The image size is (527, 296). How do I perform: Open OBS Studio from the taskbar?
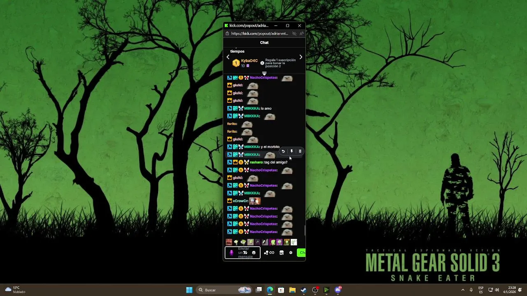point(315,290)
